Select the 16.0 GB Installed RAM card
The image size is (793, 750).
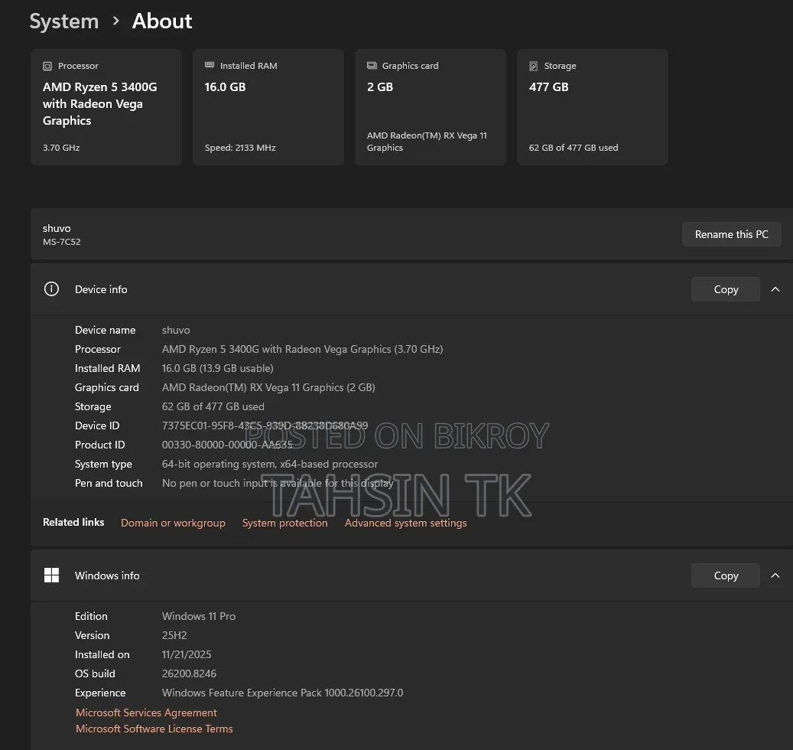[x=268, y=107]
